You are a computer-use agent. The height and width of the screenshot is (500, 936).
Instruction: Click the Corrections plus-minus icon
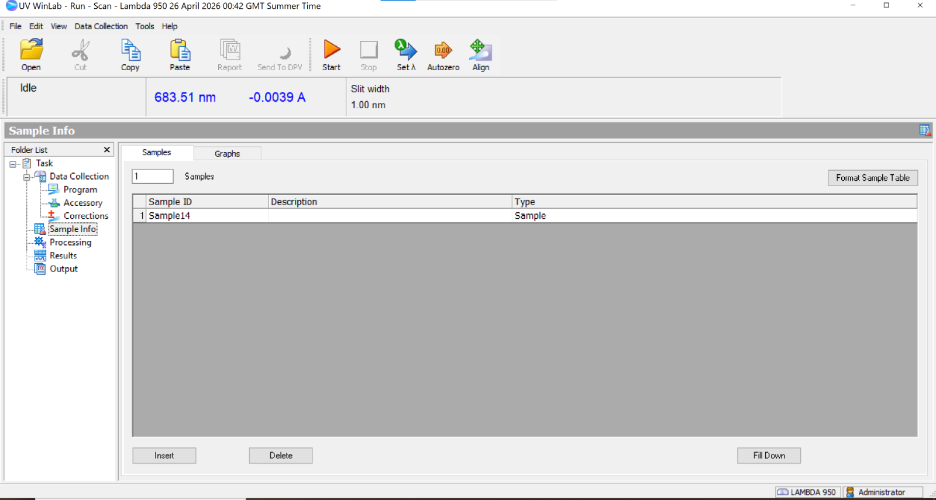(54, 216)
